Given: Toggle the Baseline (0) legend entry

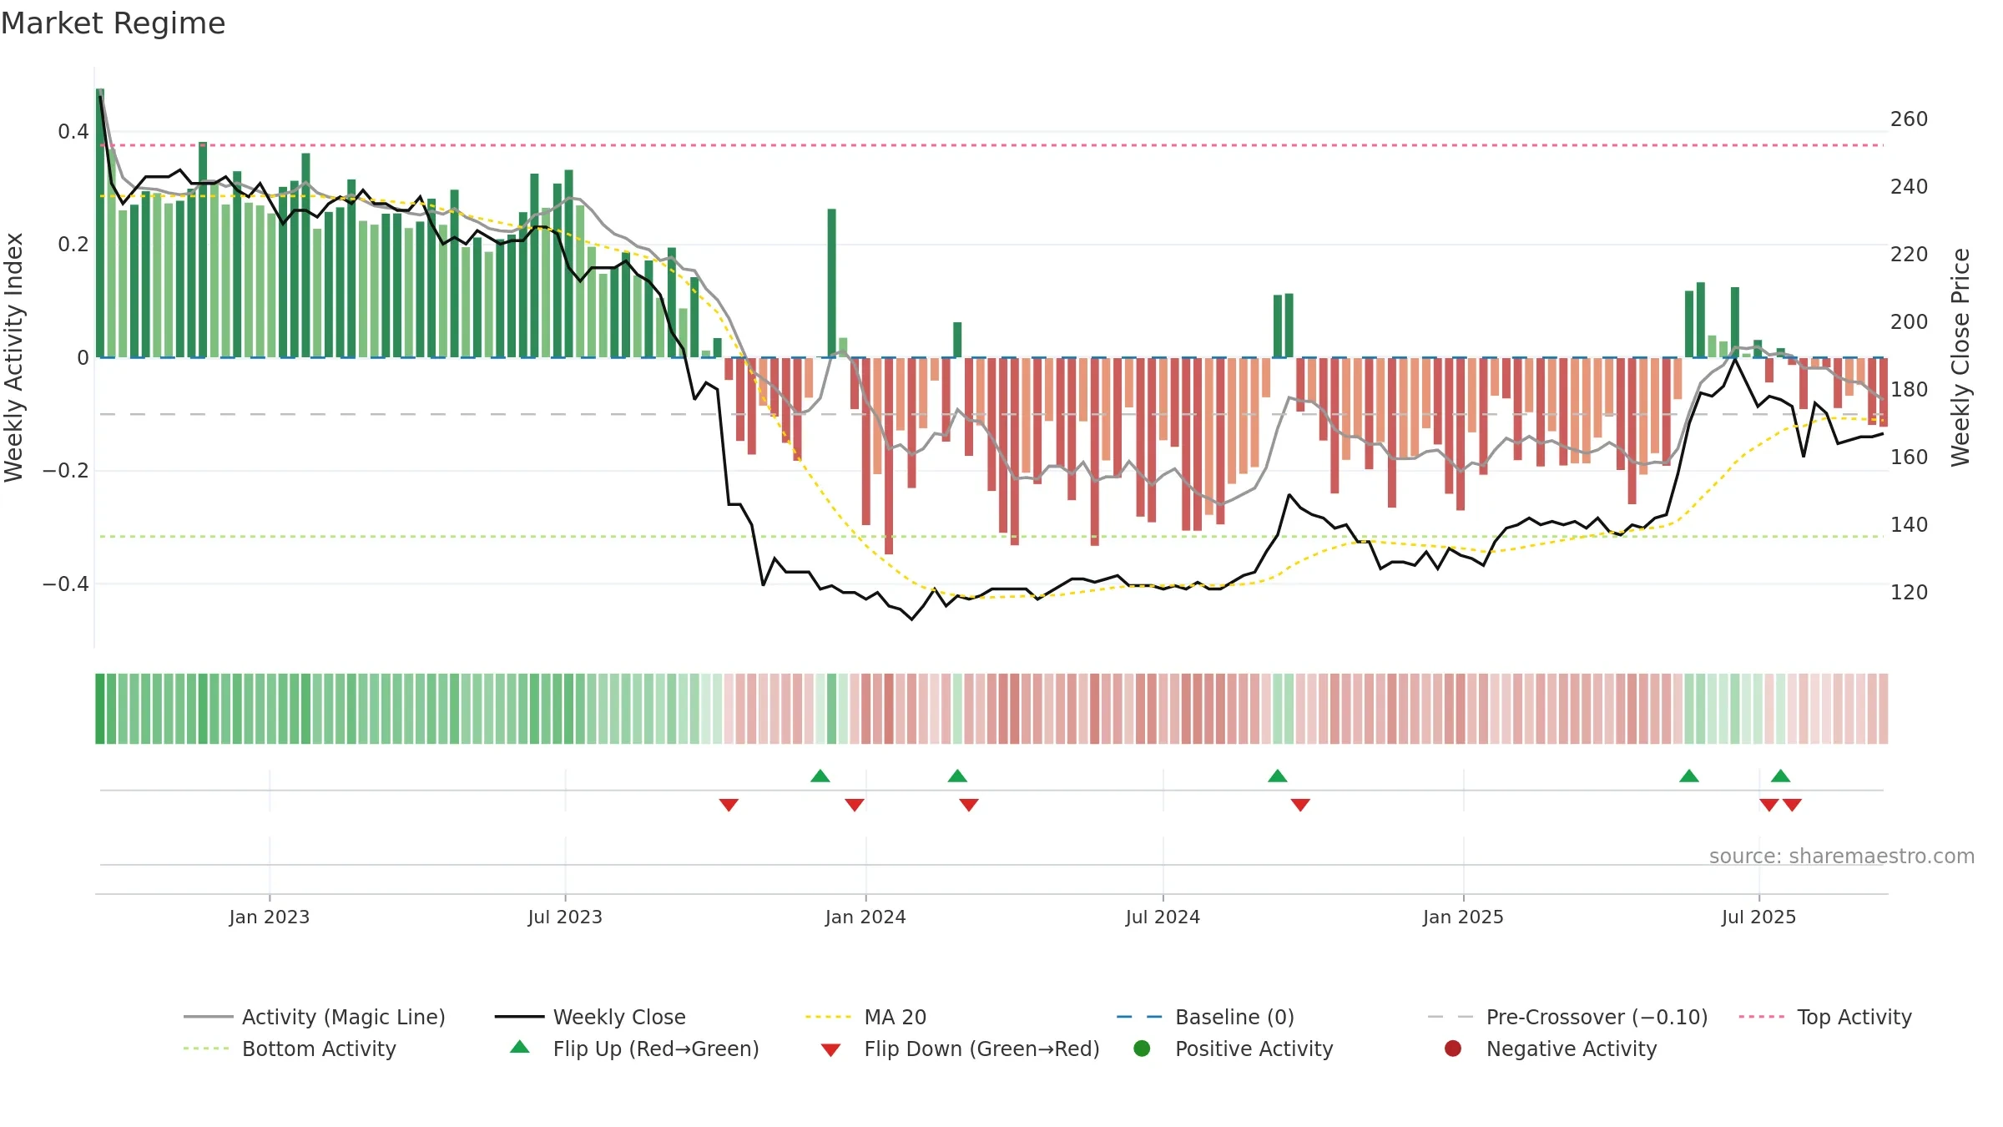Looking at the screenshot, I should pos(1205,1017).
